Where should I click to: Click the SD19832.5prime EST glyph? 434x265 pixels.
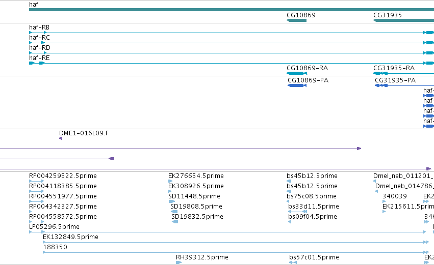click(x=175, y=222)
